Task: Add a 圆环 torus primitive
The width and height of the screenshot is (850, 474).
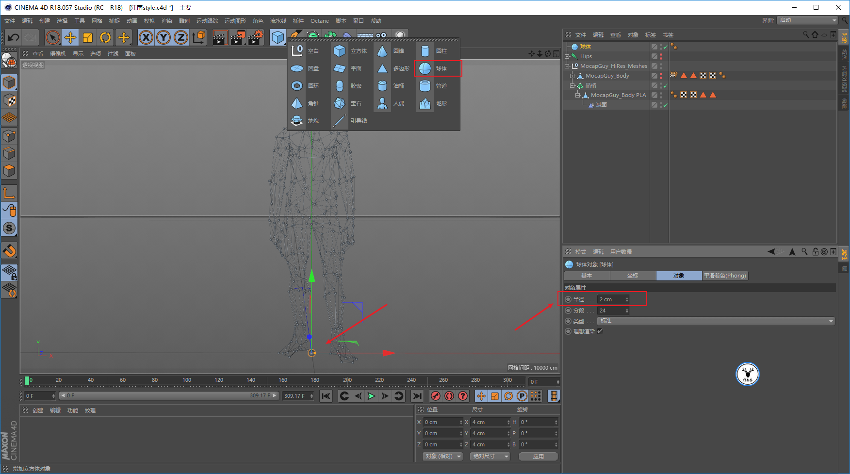Action: [305, 86]
